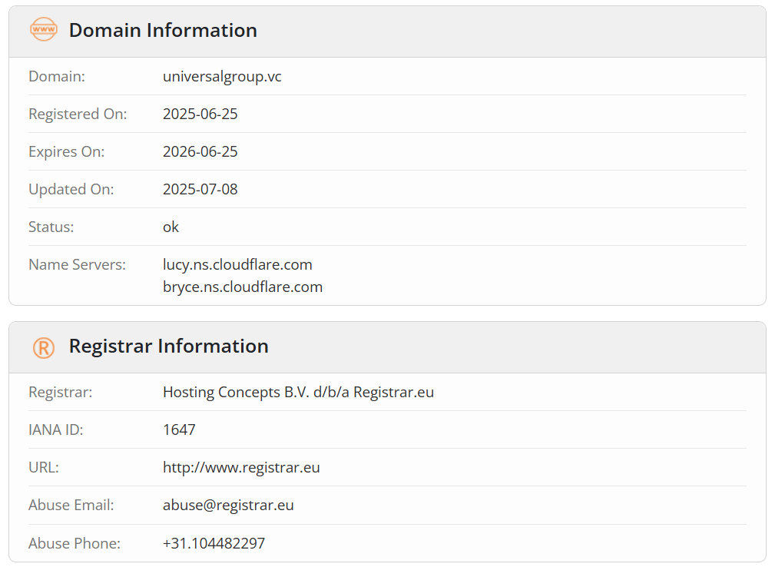This screenshot has width=775, height=567.
Task: Click the Name Servers label
Action: tap(77, 264)
